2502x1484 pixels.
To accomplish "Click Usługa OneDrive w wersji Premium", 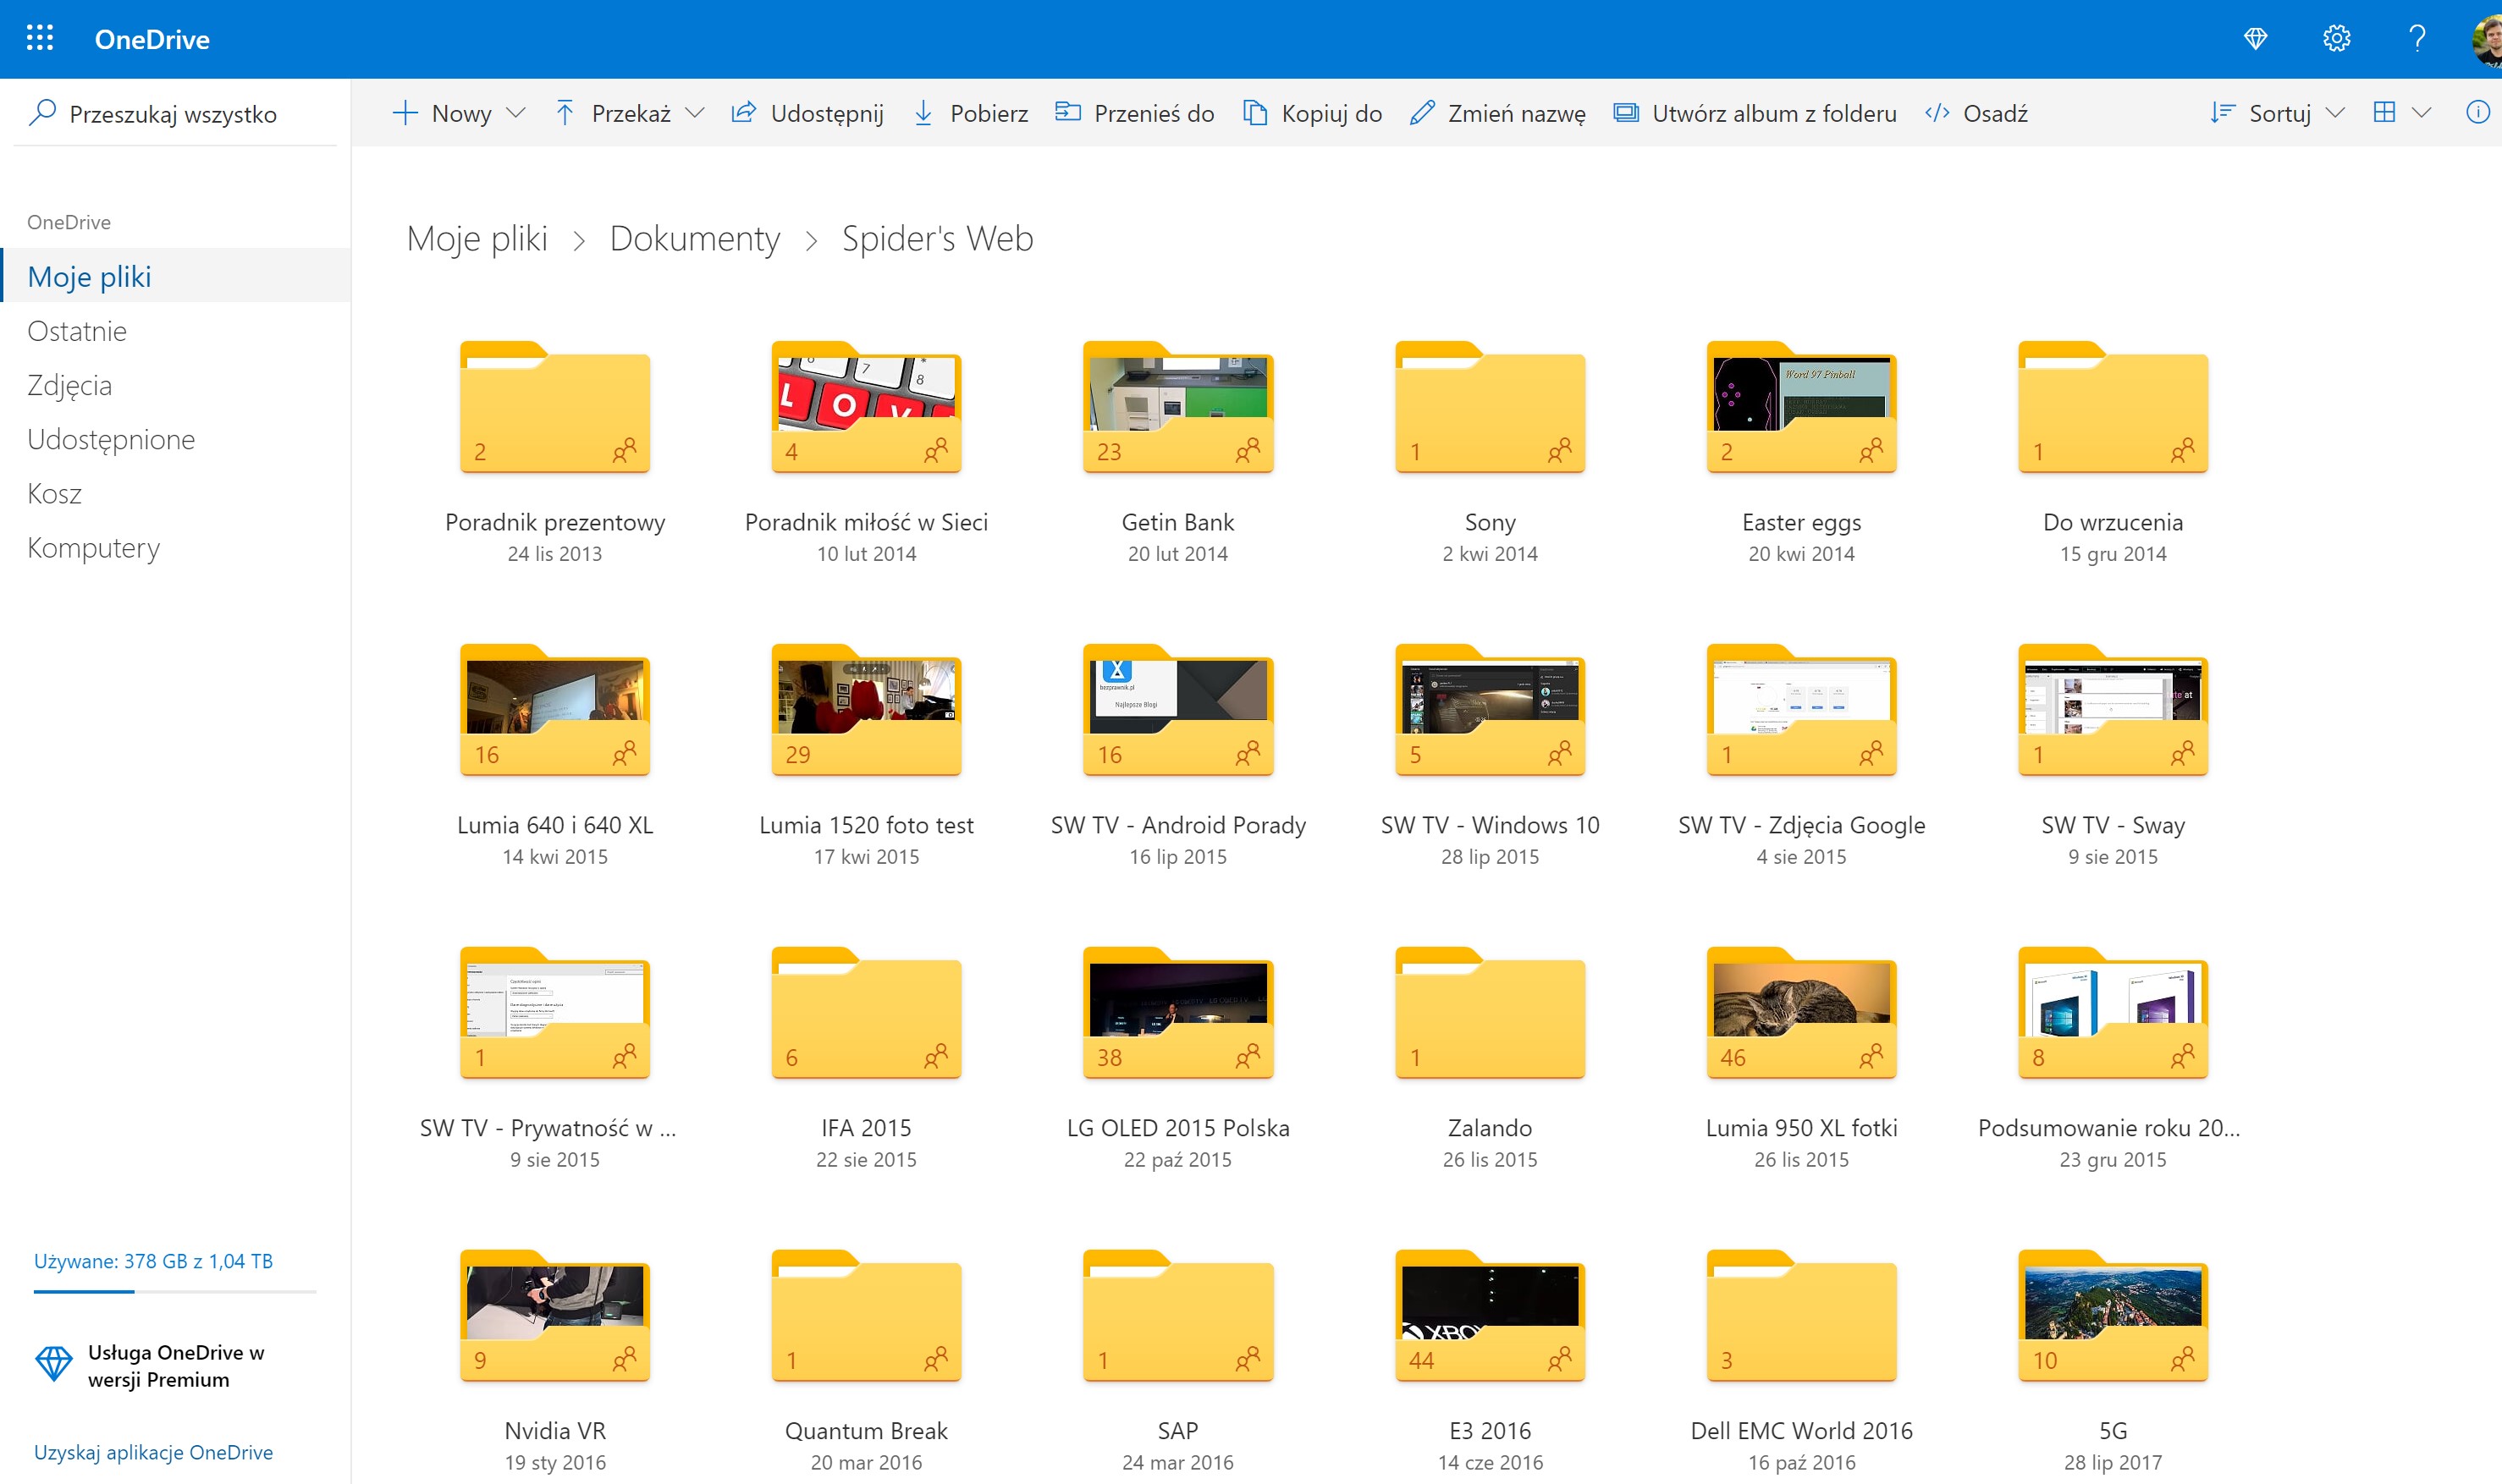I will tap(176, 1365).
